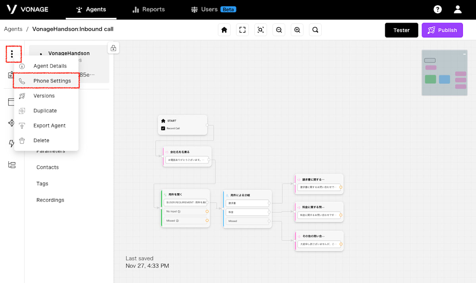Publish the agent
The image size is (476, 283).
[x=442, y=30]
